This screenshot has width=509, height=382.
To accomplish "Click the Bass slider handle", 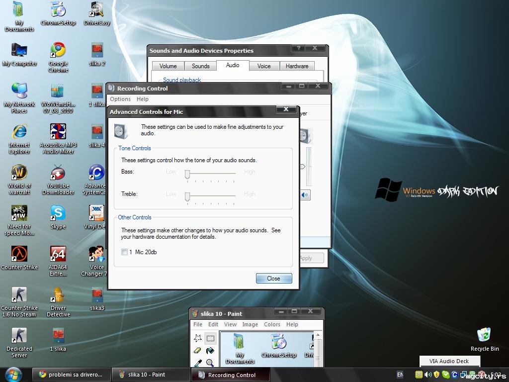I will 187,175.
